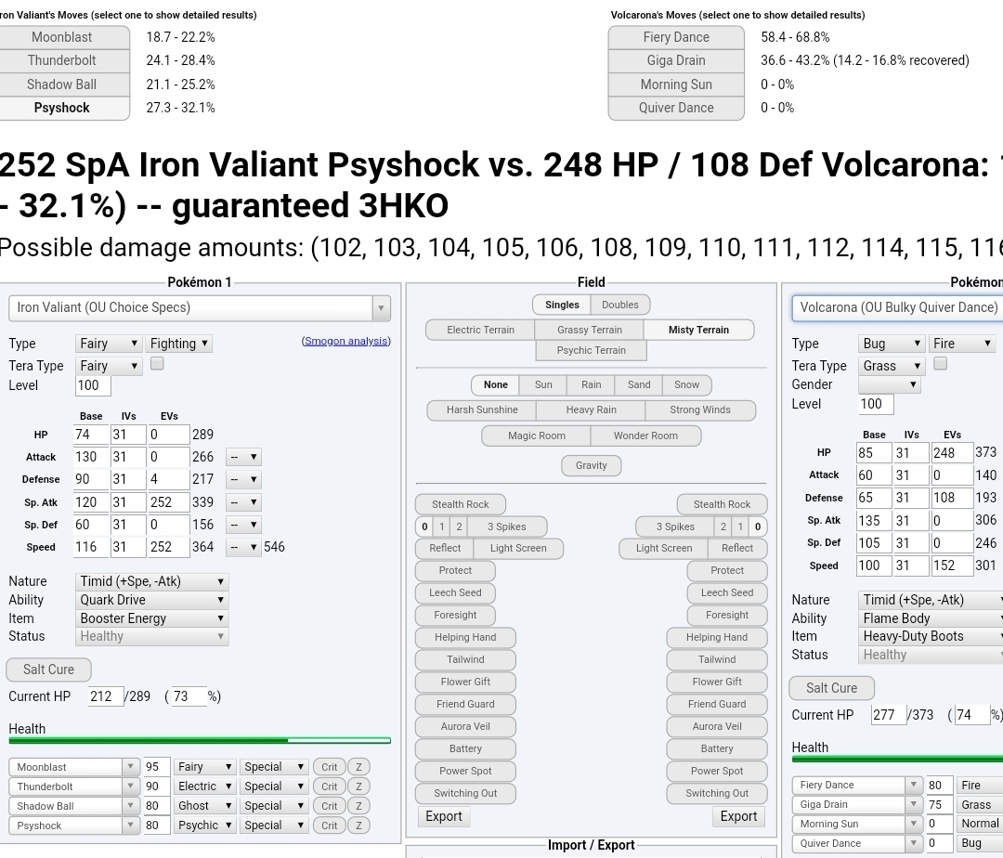Toggle Z-move for Iron Valiant's Psyshock
1003x858 pixels.
point(358,825)
